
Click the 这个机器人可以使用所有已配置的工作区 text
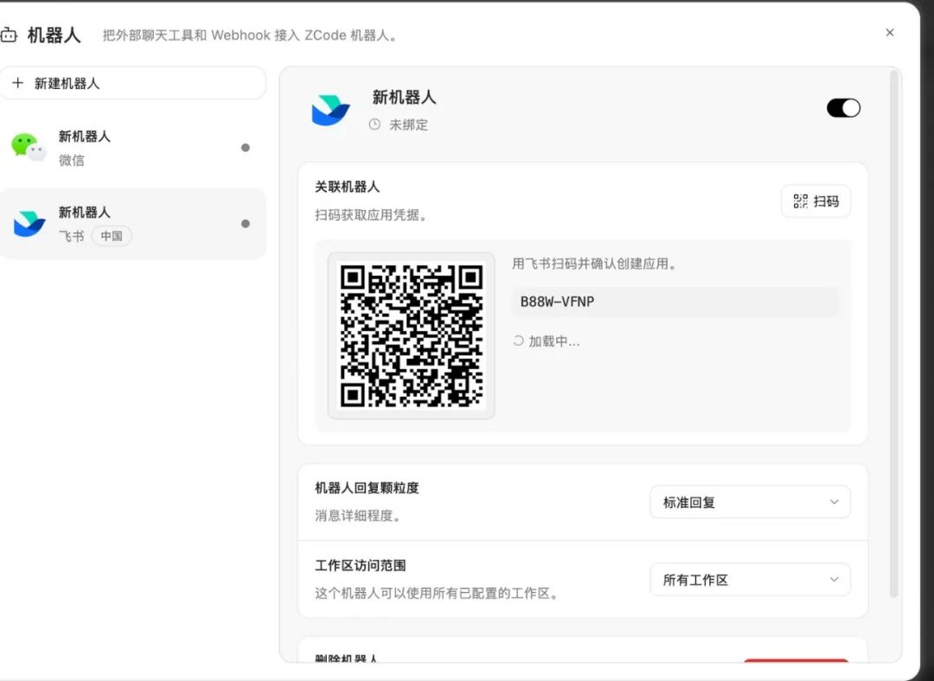(x=438, y=594)
